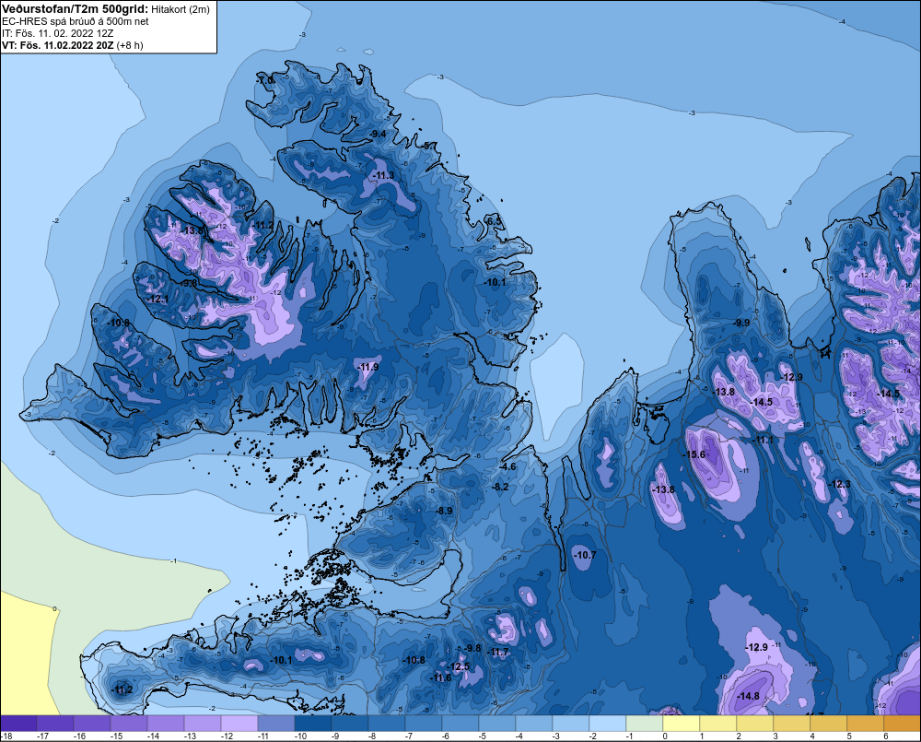Click the yellow legend swatch between 0 and 1

coord(682,723)
